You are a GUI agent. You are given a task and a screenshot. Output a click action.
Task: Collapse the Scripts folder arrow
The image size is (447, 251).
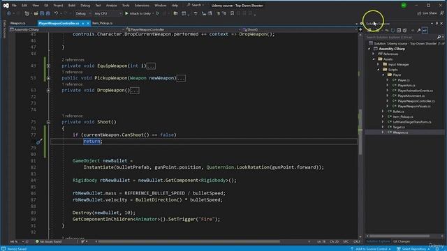[379, 70]
